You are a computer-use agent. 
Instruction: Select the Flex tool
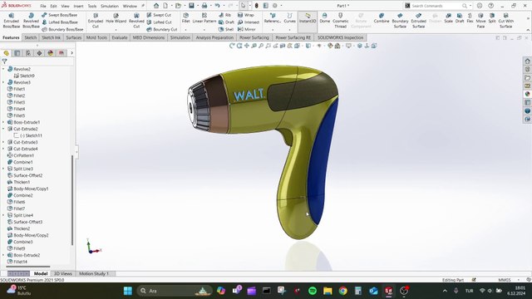pos(470,18)
